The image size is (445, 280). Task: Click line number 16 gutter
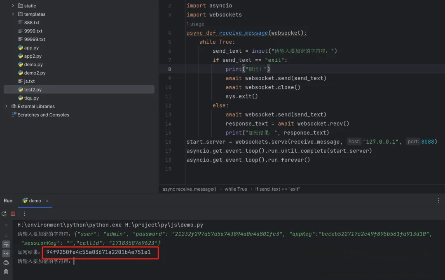click(168, 142)
